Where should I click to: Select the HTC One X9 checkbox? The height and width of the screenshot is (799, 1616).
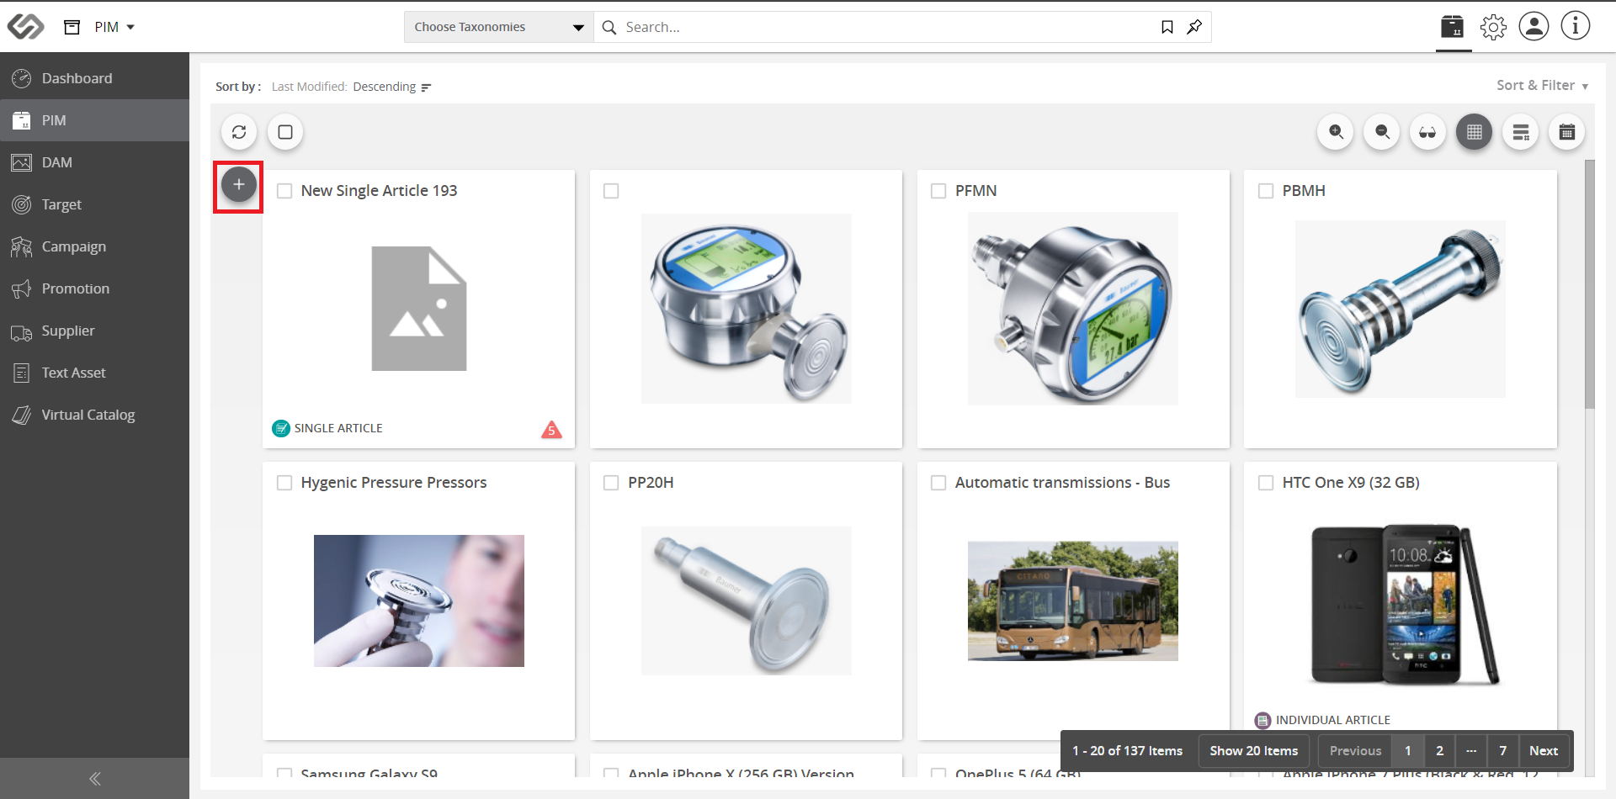click(x=1266, y=483)
